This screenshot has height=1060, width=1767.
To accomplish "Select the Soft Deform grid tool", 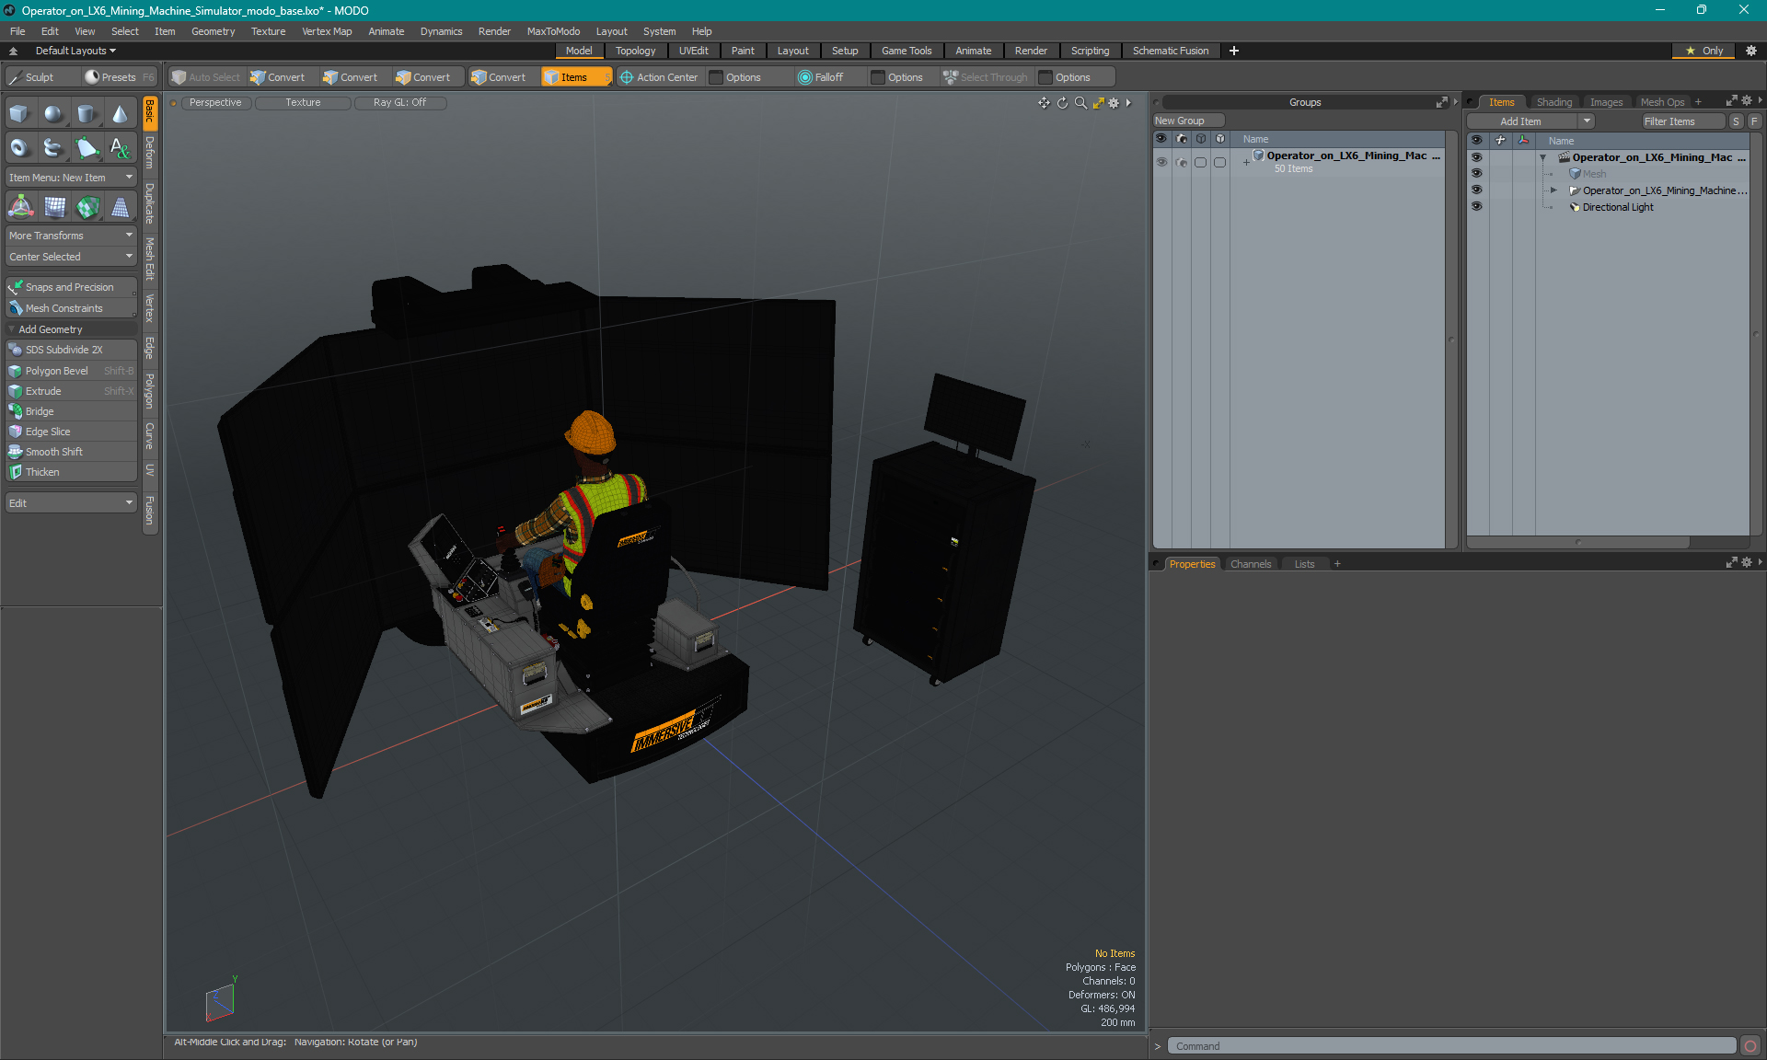I will pos(53,207).
